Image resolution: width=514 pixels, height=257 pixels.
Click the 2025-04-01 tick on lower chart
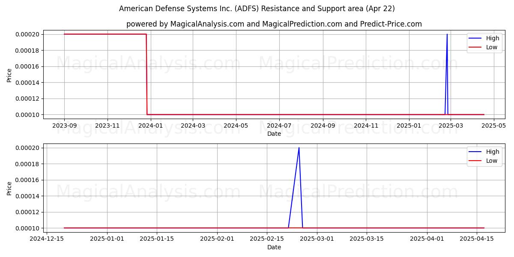pyautogui.click(x=427, y=239)
